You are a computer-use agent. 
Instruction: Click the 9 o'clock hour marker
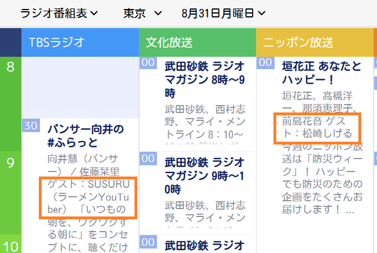(10, 163)
